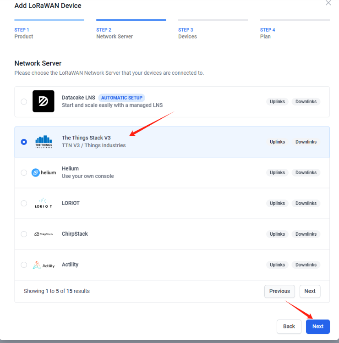Image resolution: width=339 pixels, height=343 pixels.
Task: Click the LORIOT logo icon
Action: pyautogui.click(x=43, y=203)
